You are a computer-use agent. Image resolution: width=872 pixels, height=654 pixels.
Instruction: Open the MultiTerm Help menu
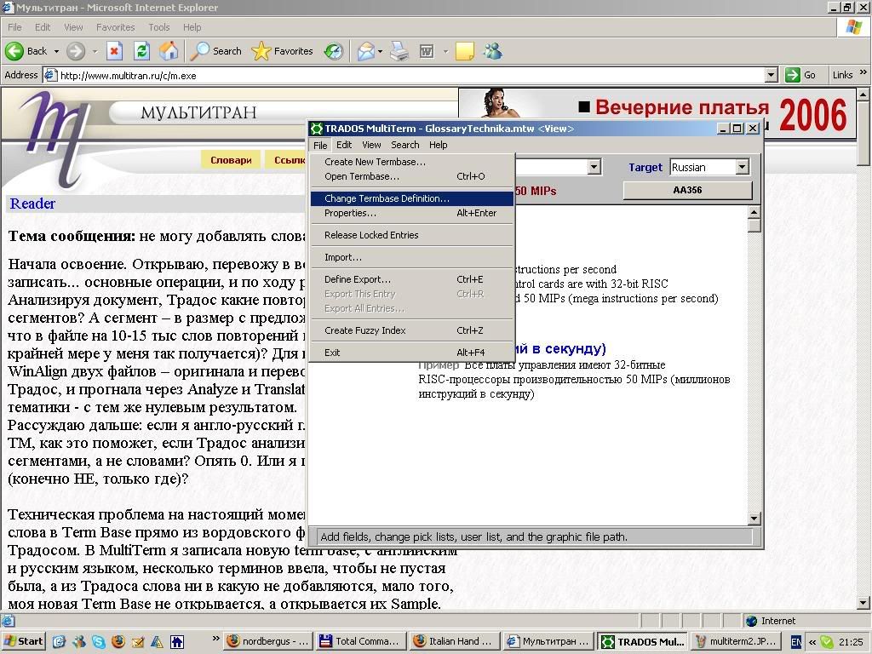point(439,145)
